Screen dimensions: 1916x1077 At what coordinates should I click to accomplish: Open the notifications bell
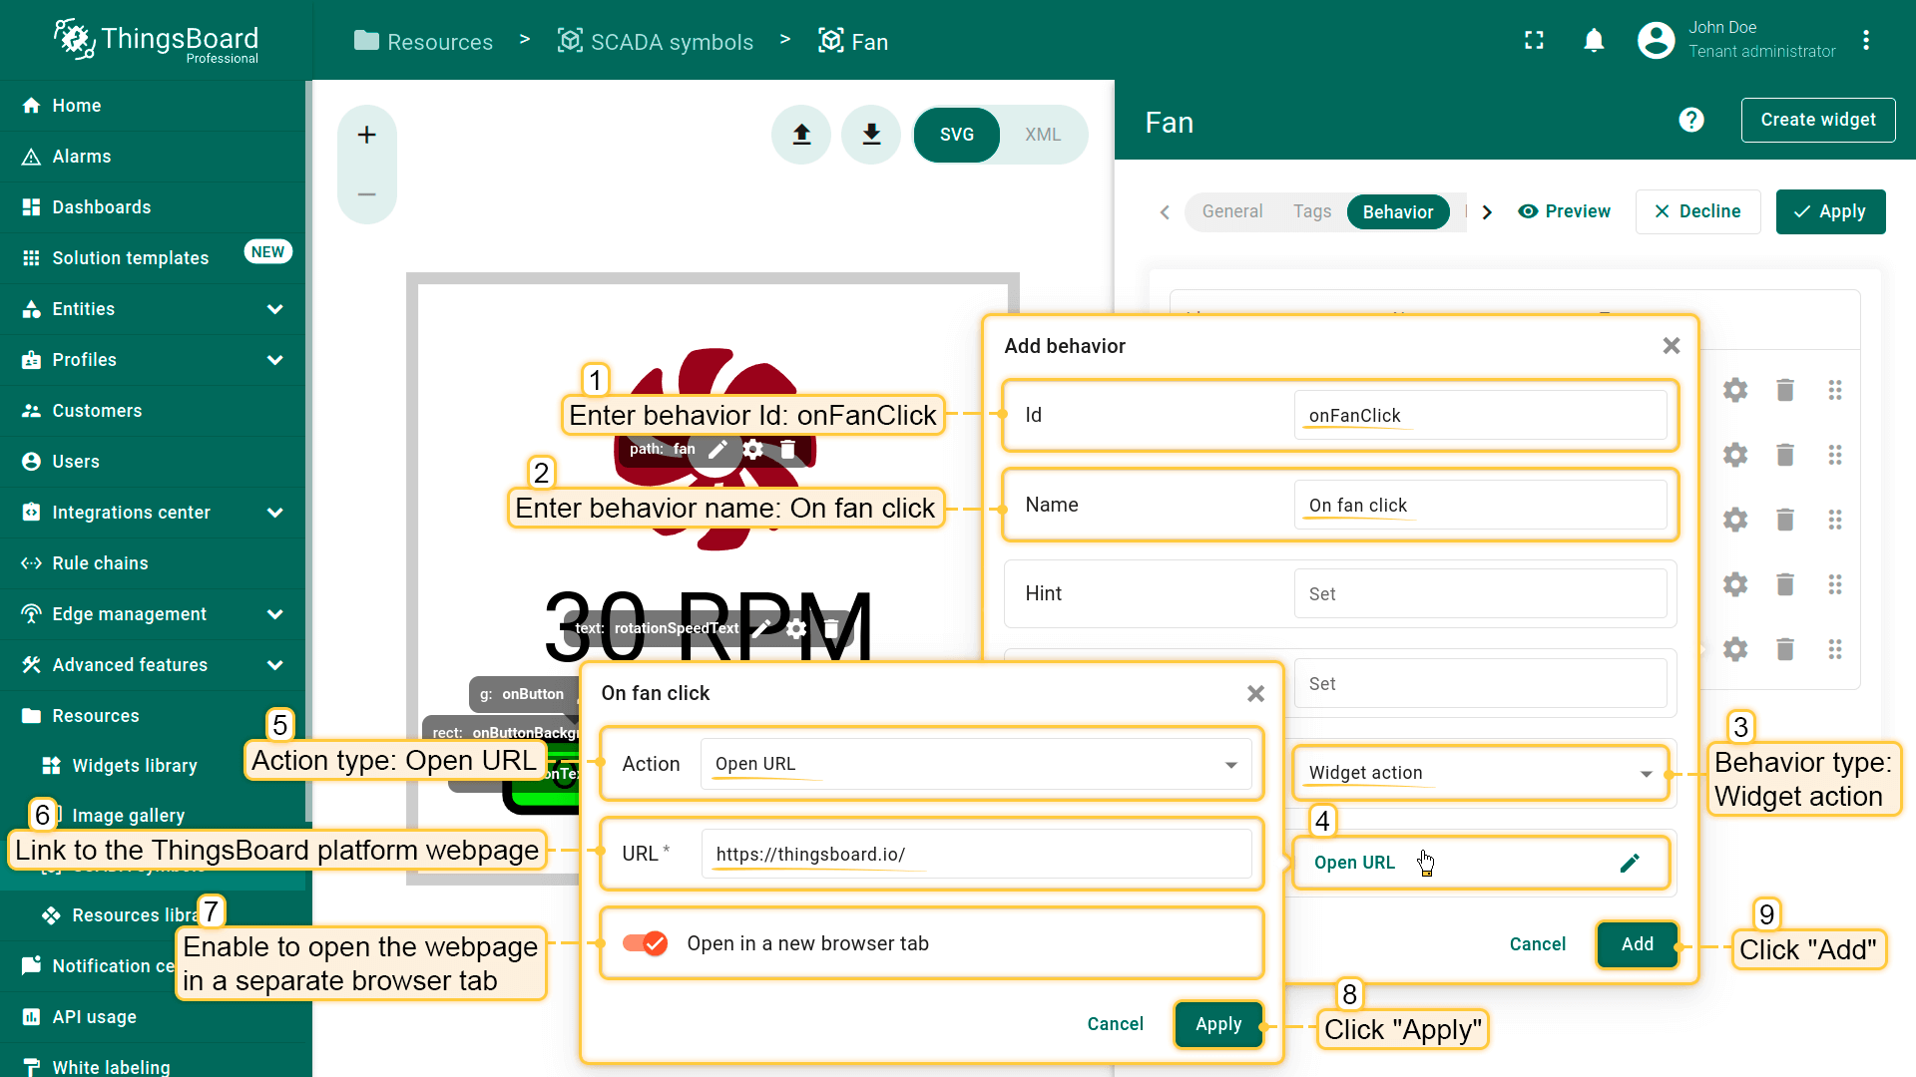pos(1594,41)
